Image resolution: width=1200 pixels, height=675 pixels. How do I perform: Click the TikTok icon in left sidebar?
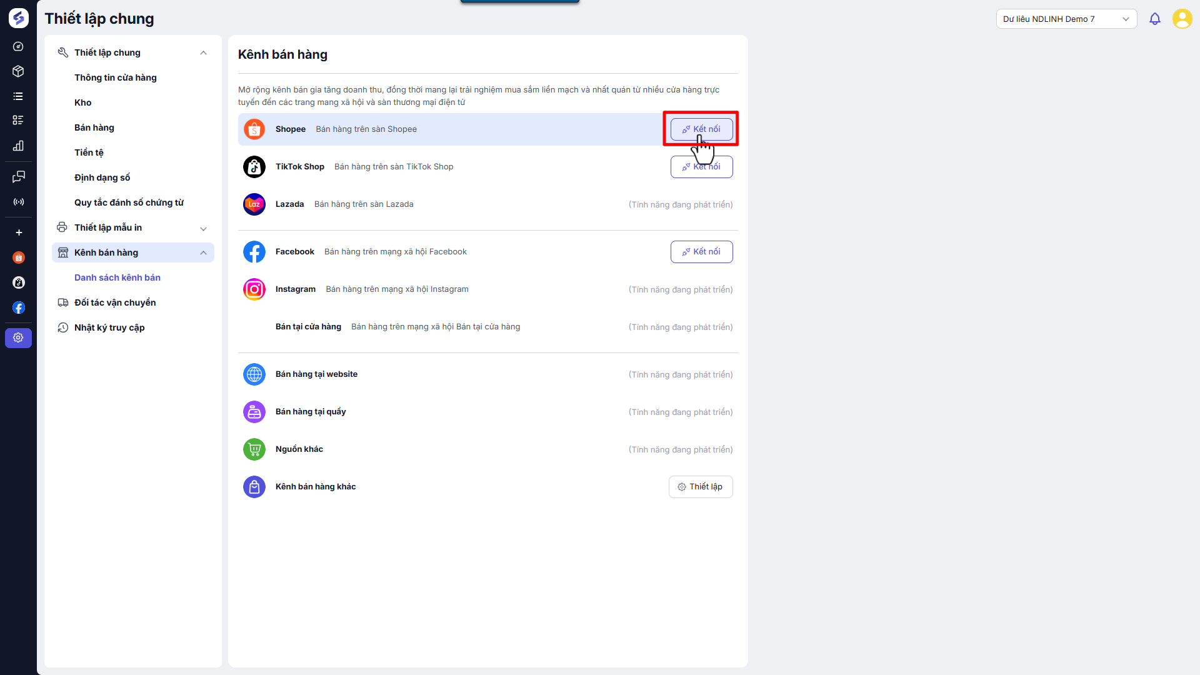[x=19, y=282]
